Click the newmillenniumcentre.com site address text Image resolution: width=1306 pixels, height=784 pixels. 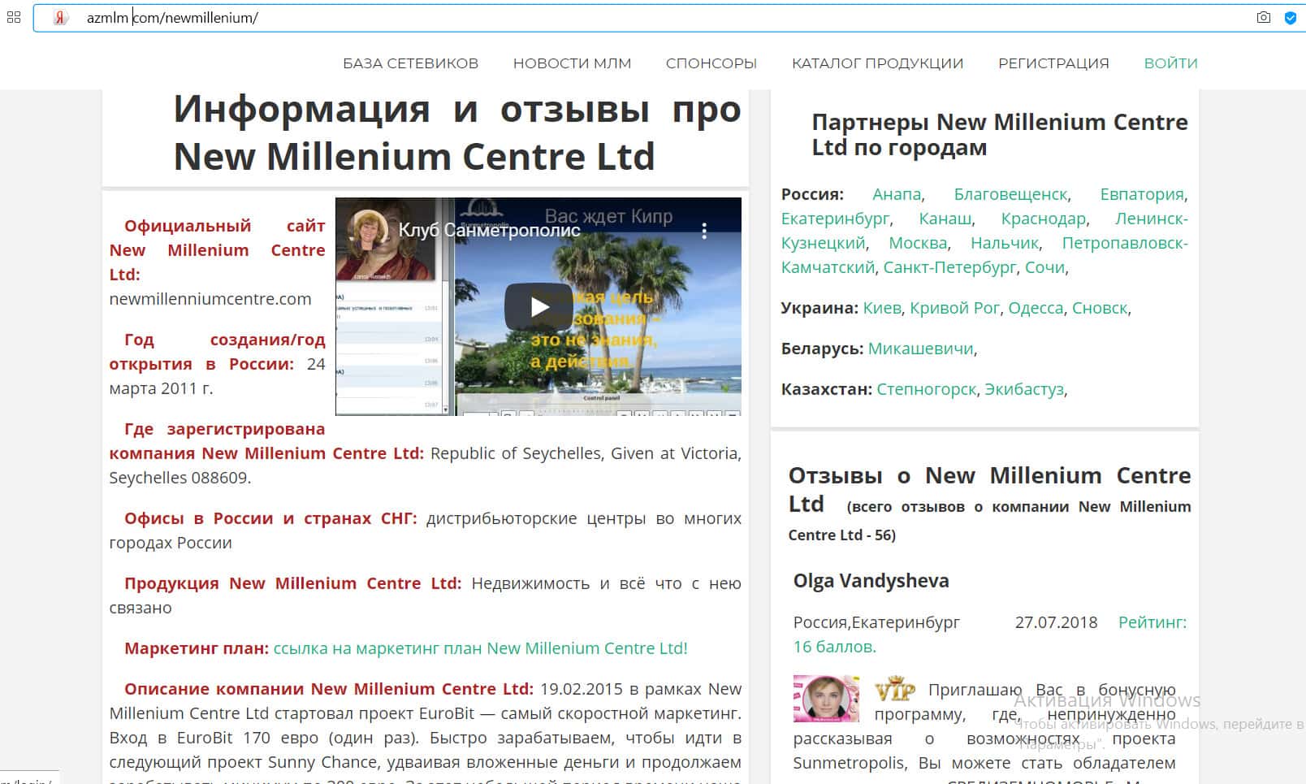(x=210, y=299)
